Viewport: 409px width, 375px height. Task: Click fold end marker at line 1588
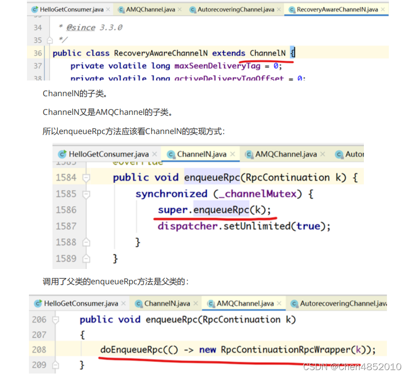86,242
